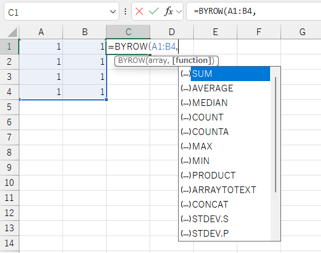The height and width of the screenshot is (253, 321).
Task: Choose ARRAYTOTEXT from the function list
Action: pos(225,190)
